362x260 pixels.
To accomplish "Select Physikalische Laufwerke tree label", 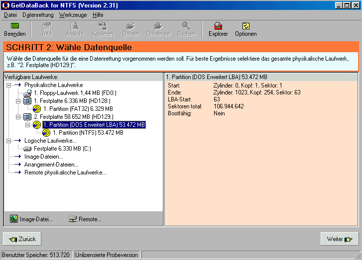I will pos(54,85).
